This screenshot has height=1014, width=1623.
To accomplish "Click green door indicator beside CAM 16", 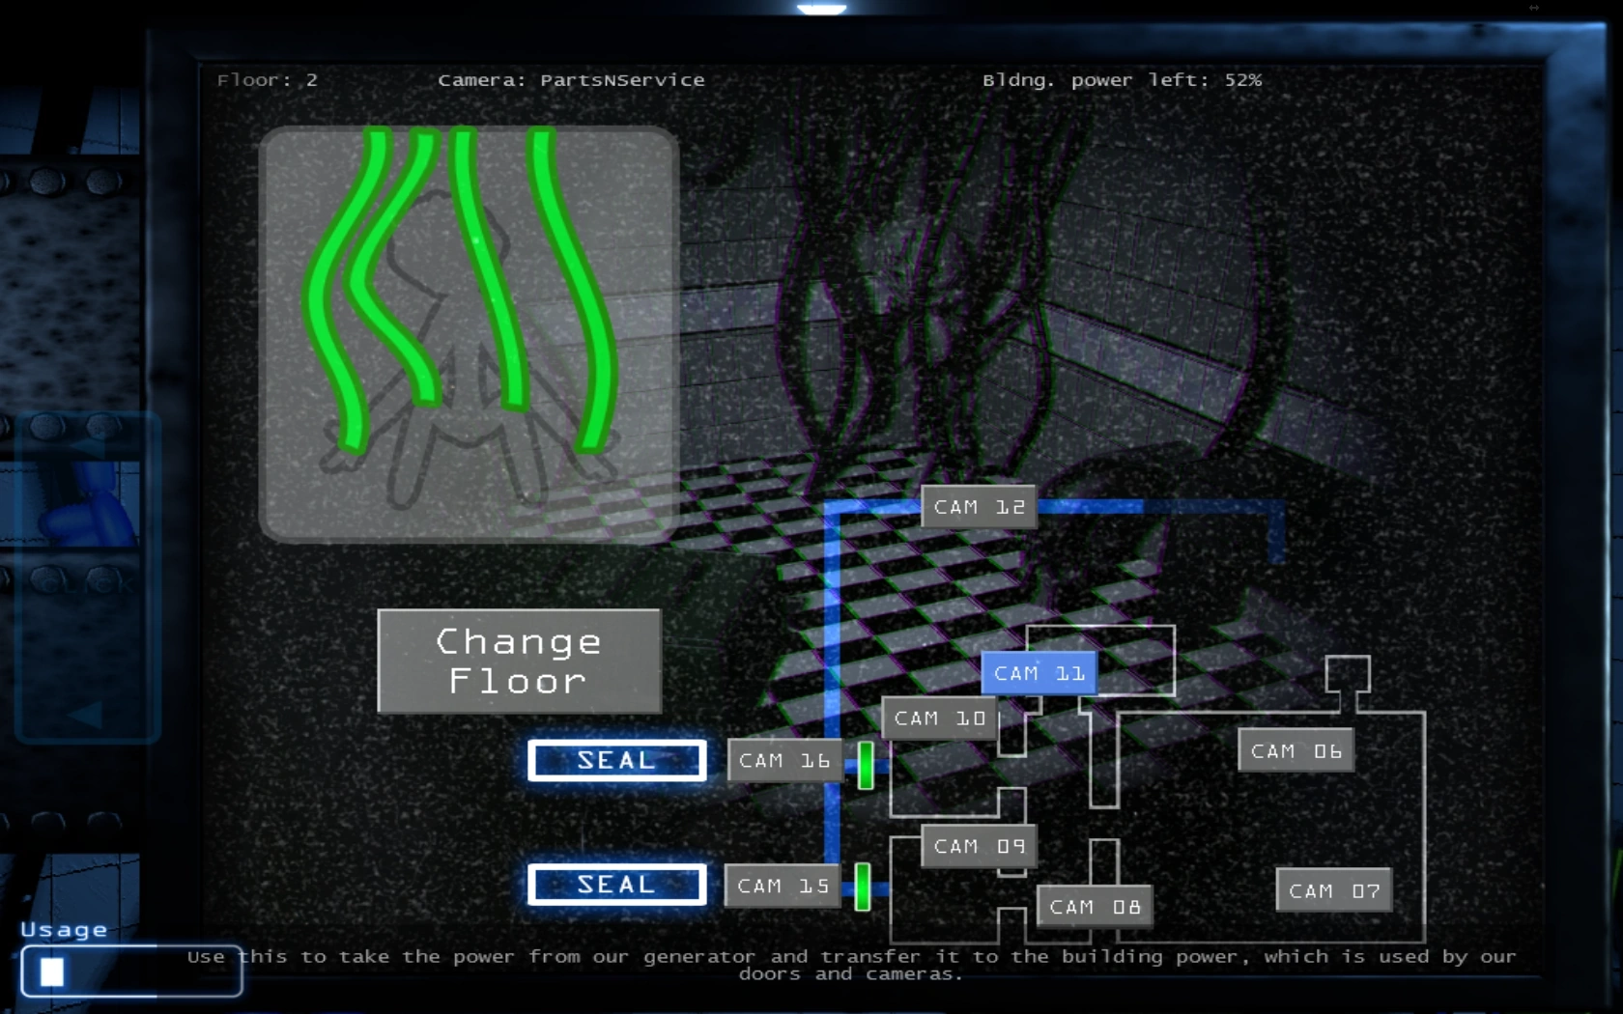I will [x=866, y=765].
